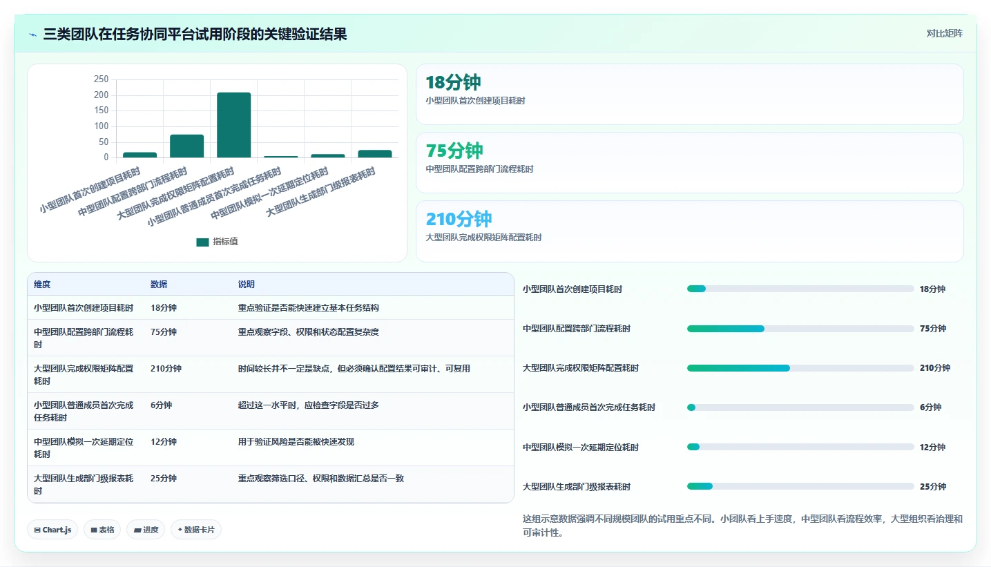Click progress bar for 中型团队模拟一次延期定位耗时
Image resolution: width=991 pixels, height=567 pixels.
[x=800, y=447]
